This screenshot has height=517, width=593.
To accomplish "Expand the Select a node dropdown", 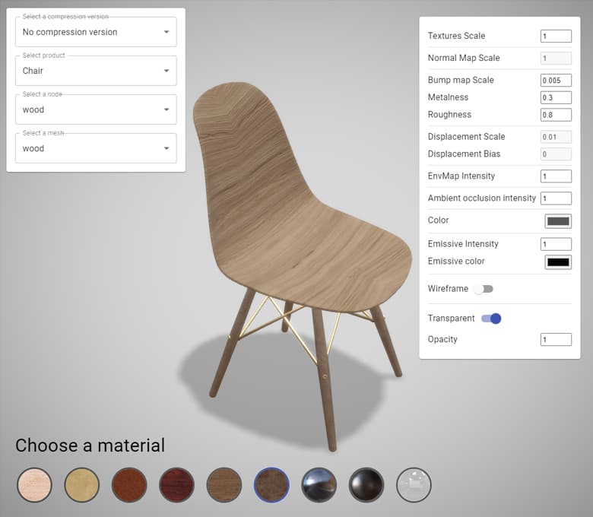I will click(x=96, y=109).
